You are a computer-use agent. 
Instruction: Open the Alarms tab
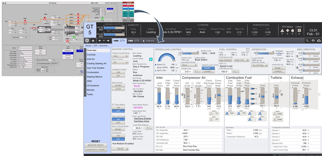point(148,41)
